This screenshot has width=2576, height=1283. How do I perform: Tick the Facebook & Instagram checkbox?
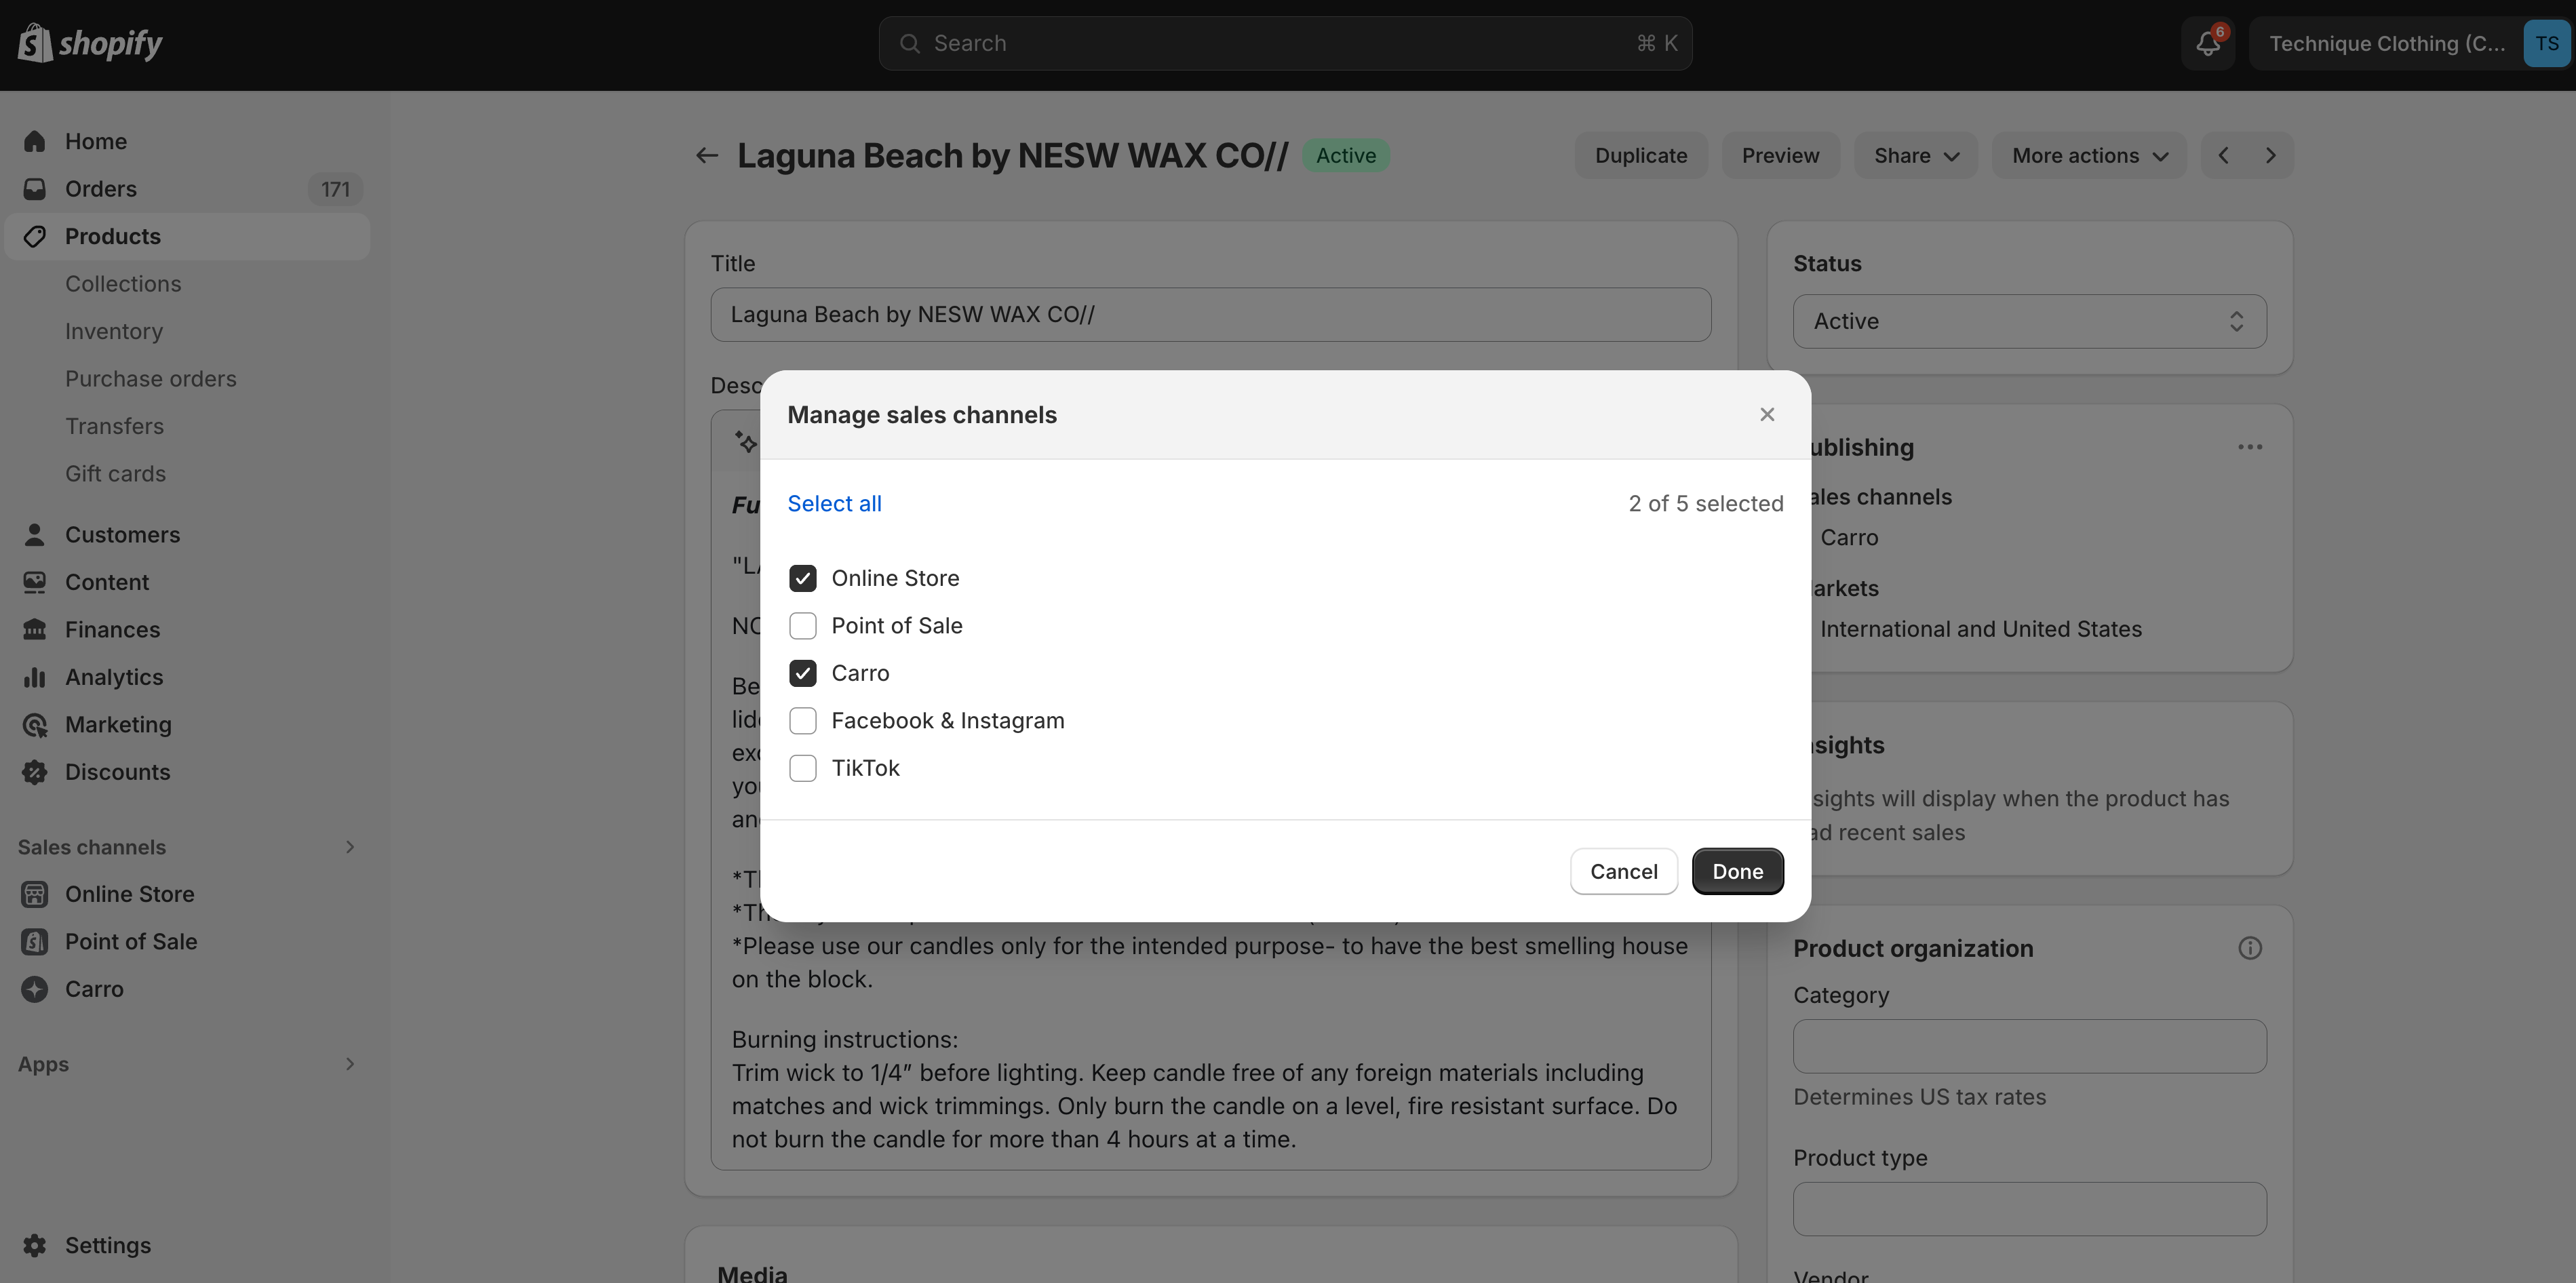point(802,721)
